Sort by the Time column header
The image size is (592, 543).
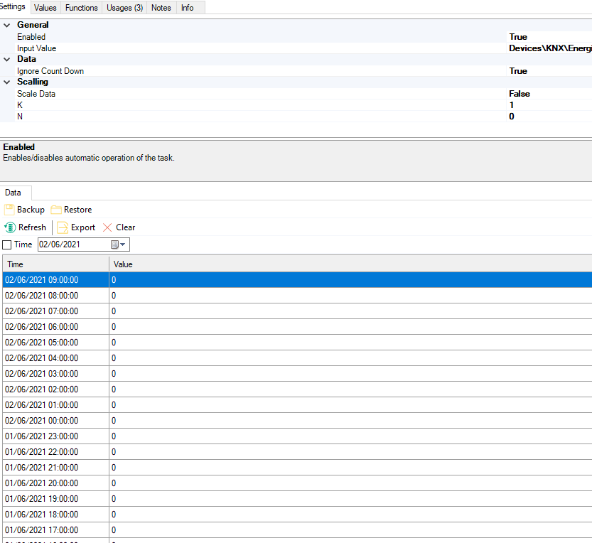pyautogui.click(x=55, y=264)
